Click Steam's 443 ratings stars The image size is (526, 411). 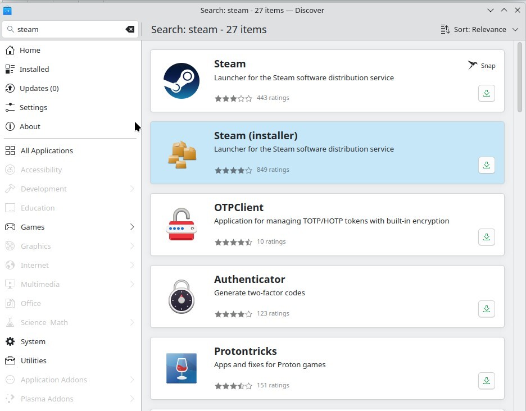click(233, 98)
